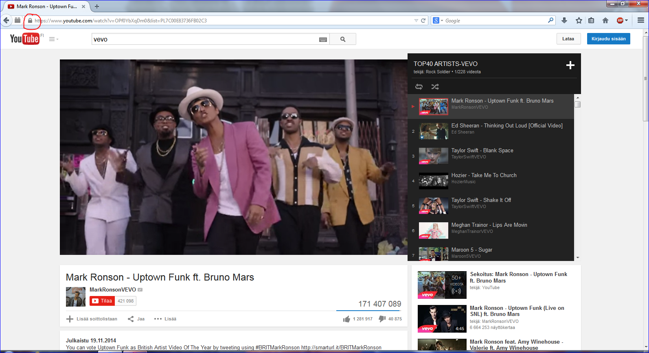
Task: Show the bookmarks list icon
Action: click(591, 20)
